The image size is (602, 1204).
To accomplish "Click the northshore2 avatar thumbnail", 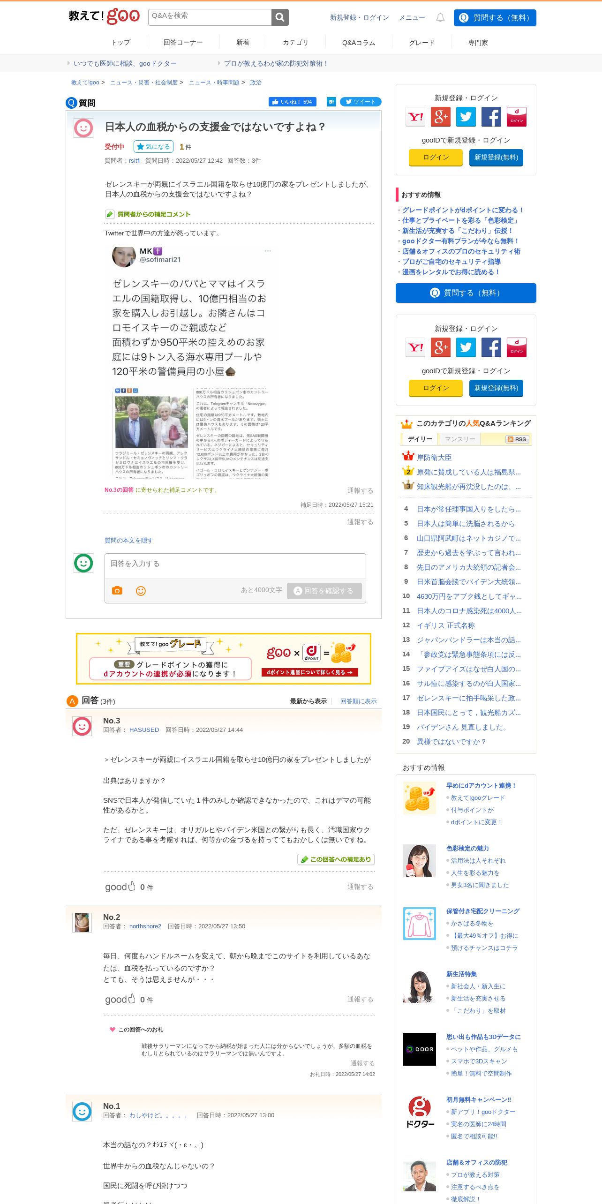I will [x=82, y=923].
